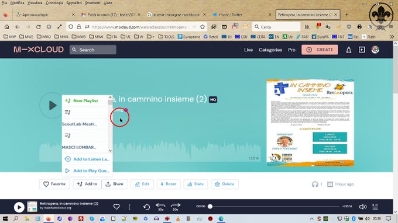This screenshot has height=223, width=398.
Task: Open the Firefox File menu
Action: pos(4,3)
